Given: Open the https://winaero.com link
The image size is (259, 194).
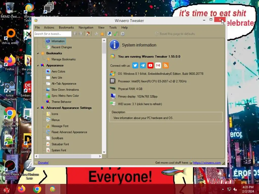Looking at the screenshot, I should (x=207, y=163).
